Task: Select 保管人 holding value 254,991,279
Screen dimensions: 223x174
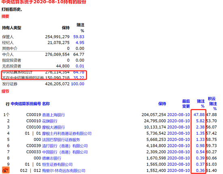Action: [x=57, y=37]
